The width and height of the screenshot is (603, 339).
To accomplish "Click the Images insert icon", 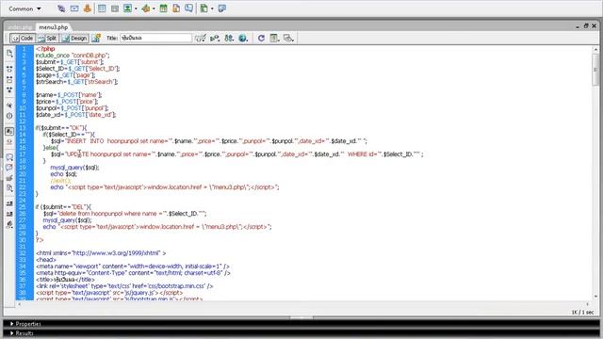I will coord(127,8).
